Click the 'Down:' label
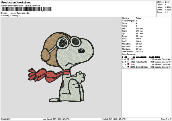The height and width of the screenshot is (121, 172). click(x=125, y=36)
